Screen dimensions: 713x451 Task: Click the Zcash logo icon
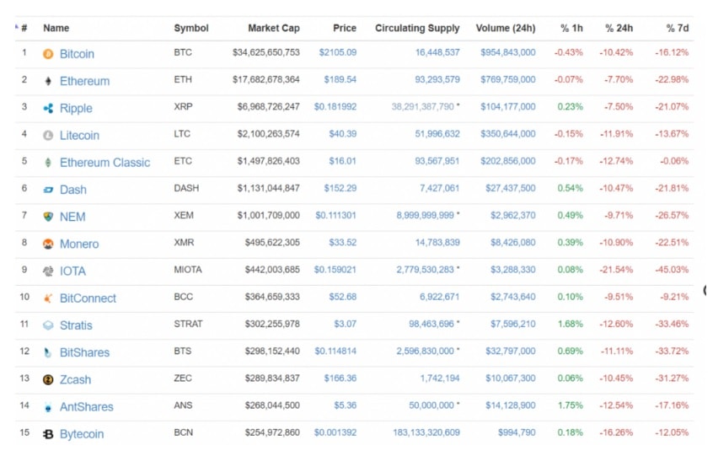[48, 379]
